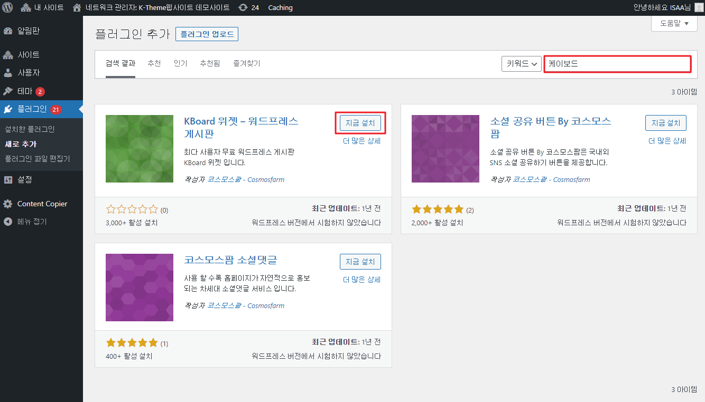The width and height of the screenshot is (705, 402).
Task: Click the plugin update badge 21
Action: (x=57, y=110)
